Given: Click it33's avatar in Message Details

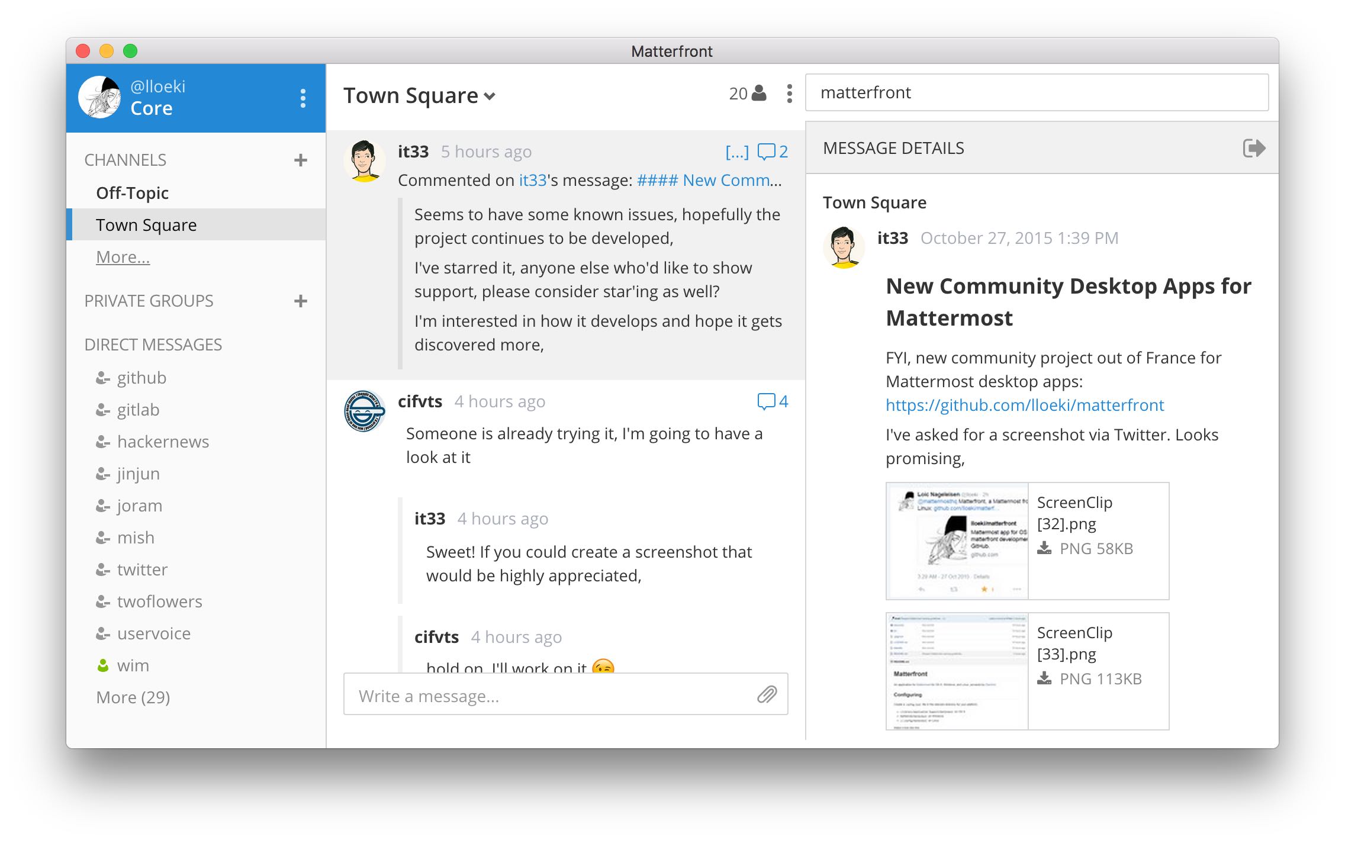Looking at the screenshot, I should click(844, 247).
